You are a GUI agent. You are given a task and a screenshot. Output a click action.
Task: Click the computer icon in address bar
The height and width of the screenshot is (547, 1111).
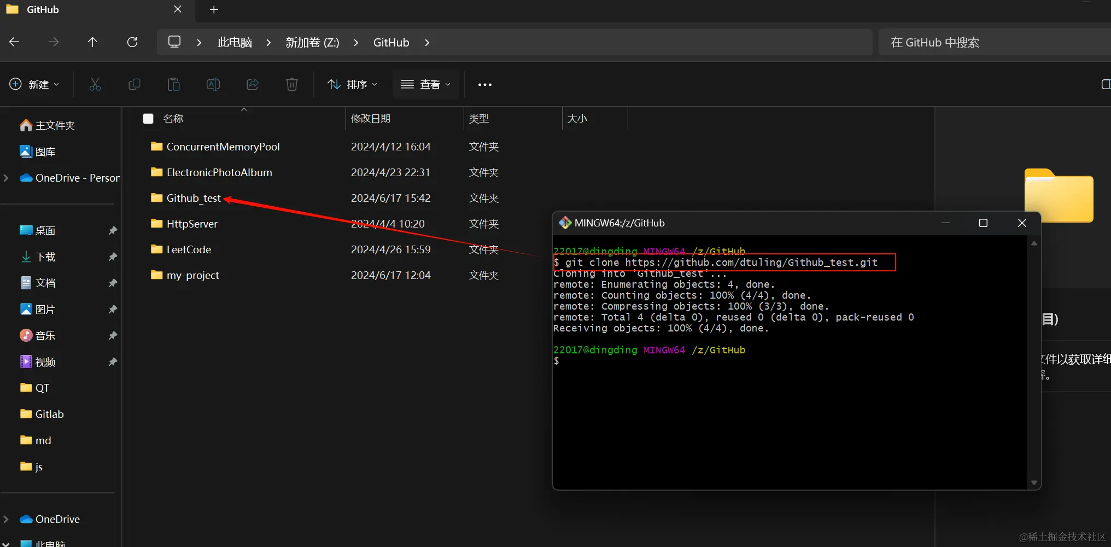(174, 42)
